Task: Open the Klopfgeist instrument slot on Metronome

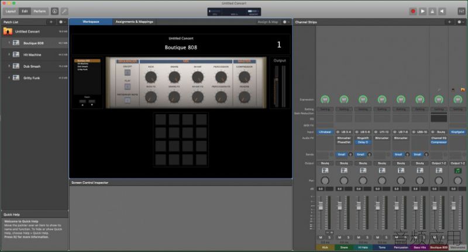Action: coord(458,132)
